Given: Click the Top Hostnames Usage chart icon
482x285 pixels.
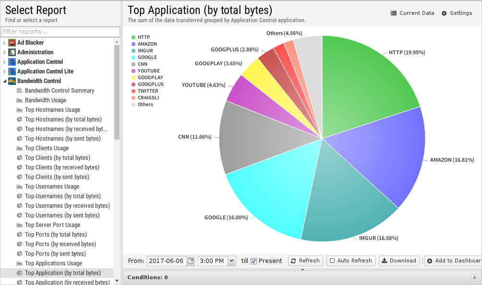Looking at the screenshot, I should (x=19, y=110).
